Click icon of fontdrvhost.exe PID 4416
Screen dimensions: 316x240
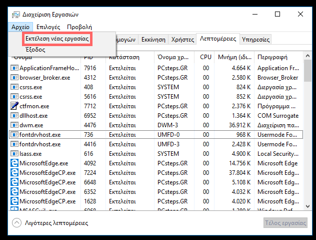tap(14, 144)
